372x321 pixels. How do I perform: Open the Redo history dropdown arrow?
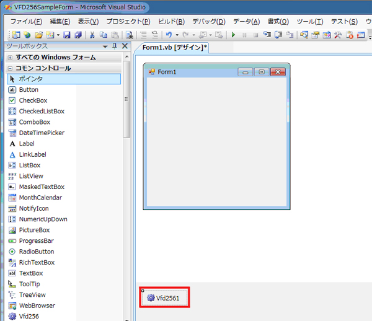tap(194, 35)
